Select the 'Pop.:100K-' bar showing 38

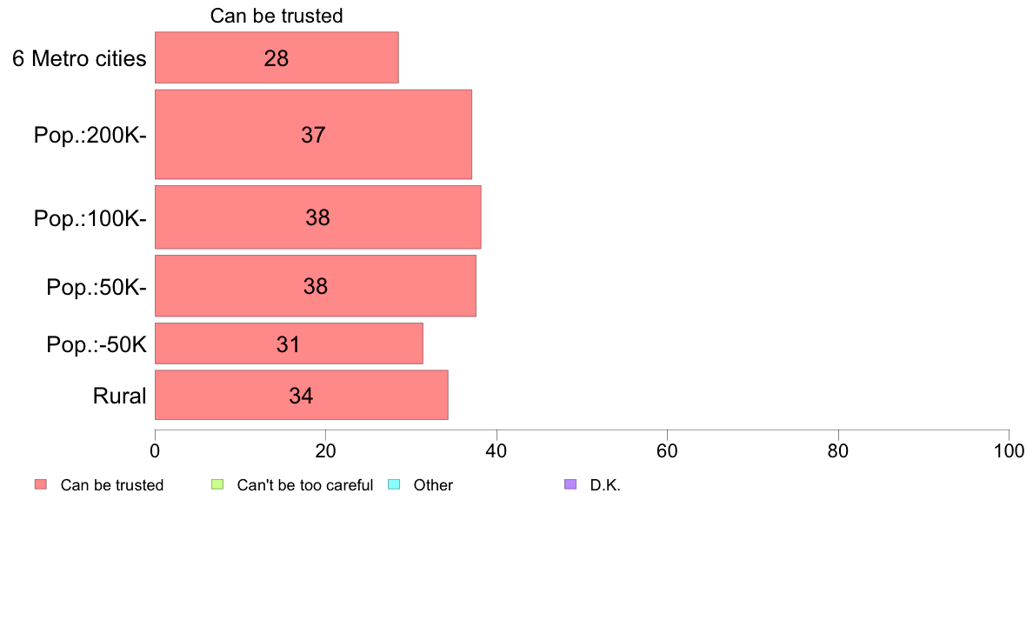(x=318, y=217)
